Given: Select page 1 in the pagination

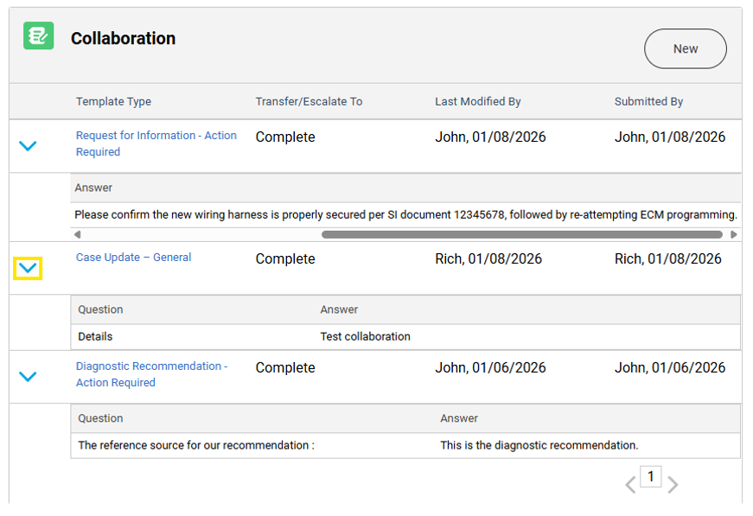Looking at the screenshot, I should pyautogui.click(x=651, y=477).
